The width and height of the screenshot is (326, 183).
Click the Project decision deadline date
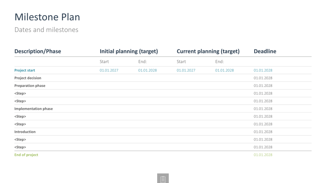coord(263,78)
